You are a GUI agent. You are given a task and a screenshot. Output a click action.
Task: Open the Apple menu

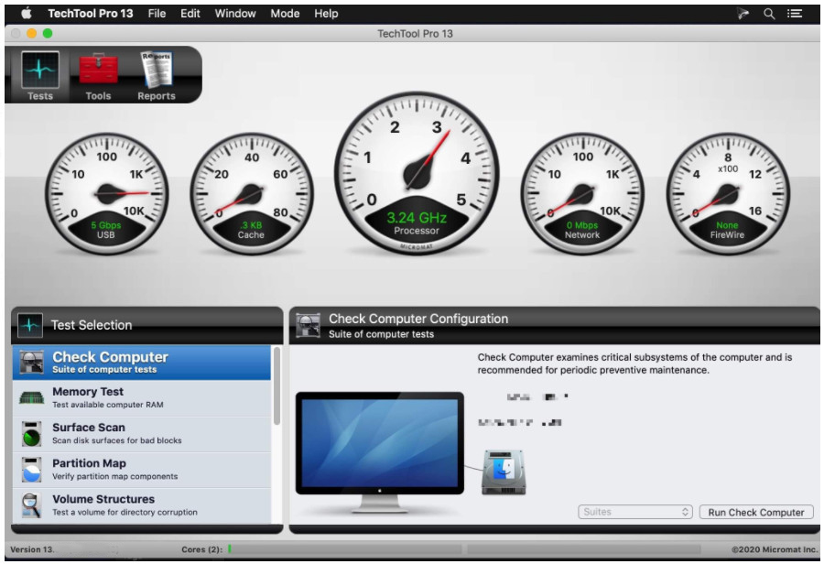click(x=27, y=13)
